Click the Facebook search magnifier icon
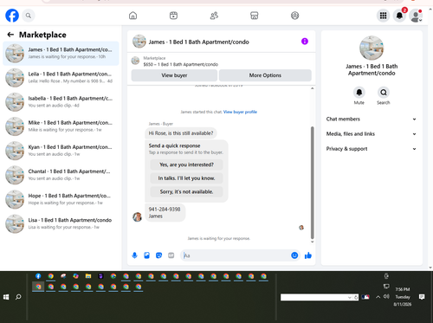 [29, 16]
